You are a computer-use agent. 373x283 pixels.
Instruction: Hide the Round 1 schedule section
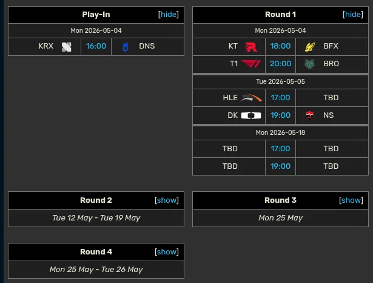coord(353,15)
